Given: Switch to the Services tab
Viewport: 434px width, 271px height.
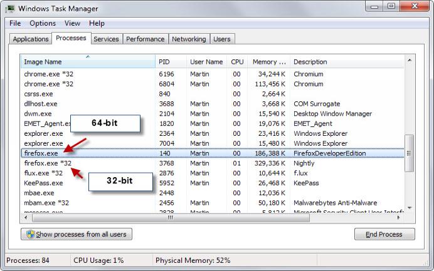Looking at the screenshot, I should coord(106,39).
